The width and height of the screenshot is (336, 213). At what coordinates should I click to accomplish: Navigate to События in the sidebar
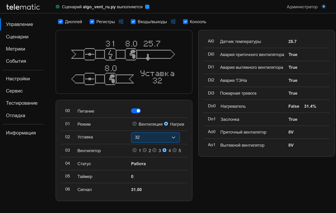pyautogui.click(x=16, y=61)
